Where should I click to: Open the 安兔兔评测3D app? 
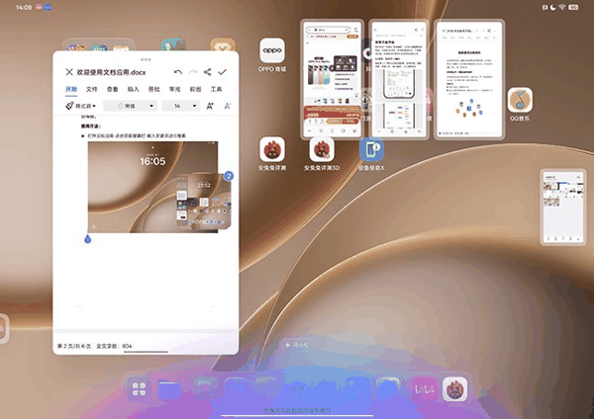coord(323,150)
